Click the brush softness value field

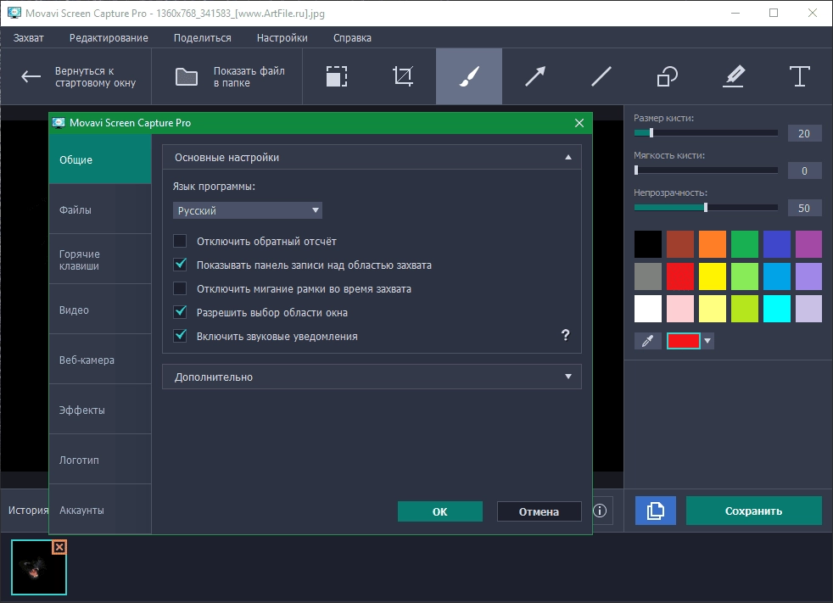point(804,170)
